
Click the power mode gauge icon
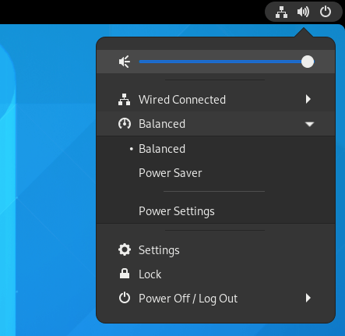click(125, 124)
